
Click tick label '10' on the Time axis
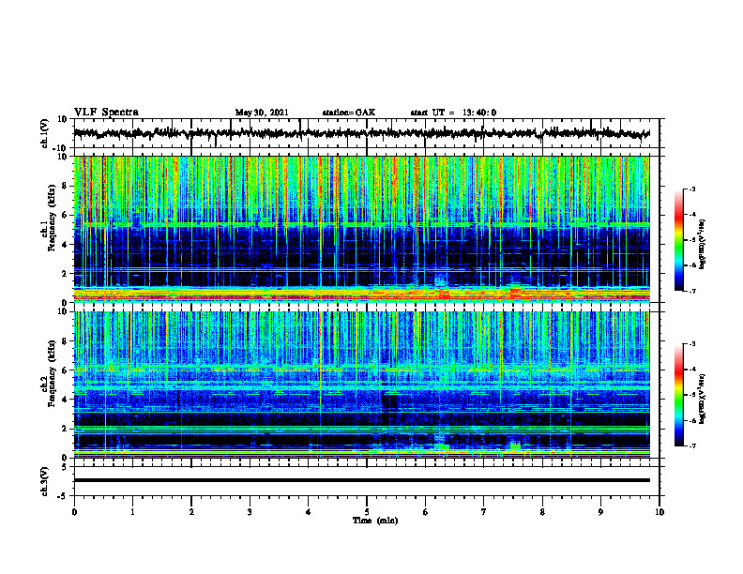(660, 512)
